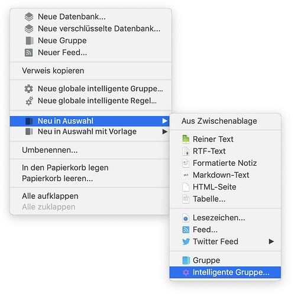Click the Twitter bird icon
Image resolution: width=294 pixels, height=296 pixels.
click(x=186, y=242)
